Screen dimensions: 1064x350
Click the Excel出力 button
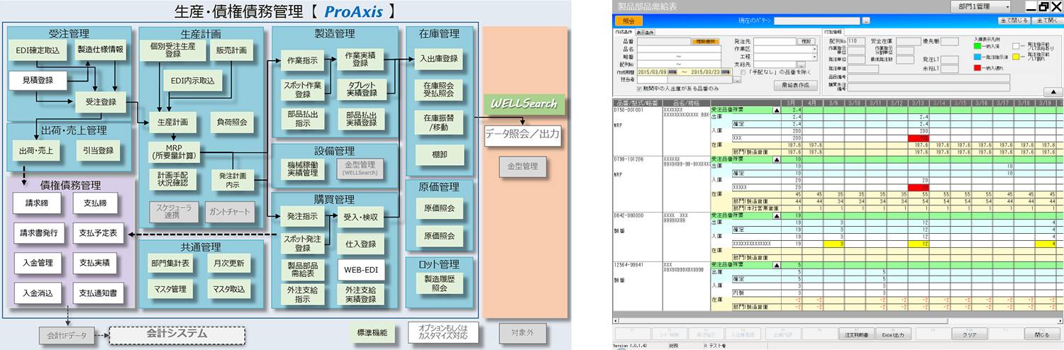pos(893,334)
